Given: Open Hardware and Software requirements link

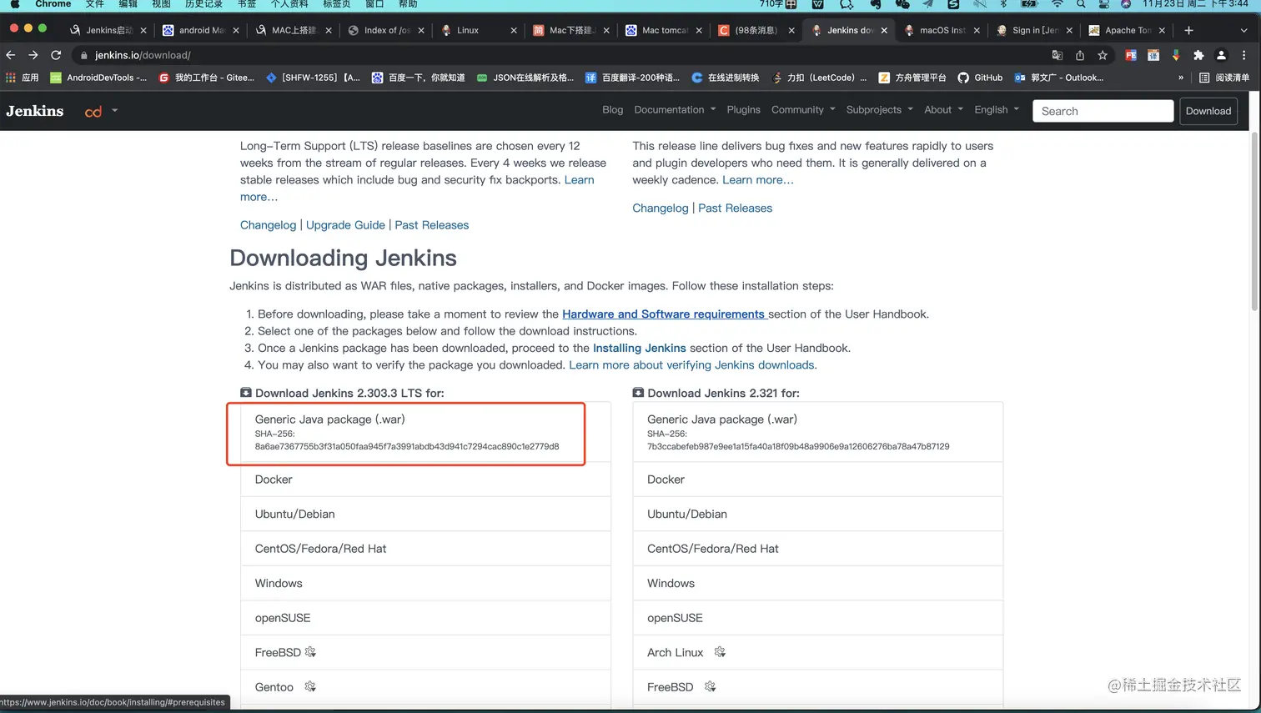Looking at the screenshot, I should (x=663, y=314).
